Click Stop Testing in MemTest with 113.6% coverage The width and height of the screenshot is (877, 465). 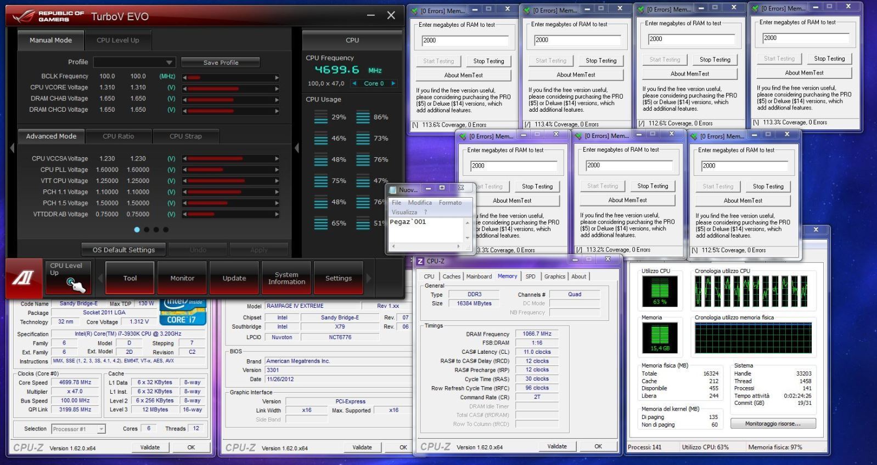pyautogui.click(x=488, y=61)
